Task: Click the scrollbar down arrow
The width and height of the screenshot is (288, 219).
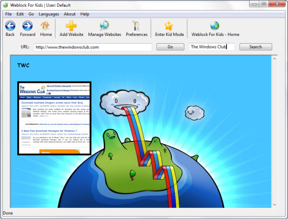Action: click(x=275, y=205)
